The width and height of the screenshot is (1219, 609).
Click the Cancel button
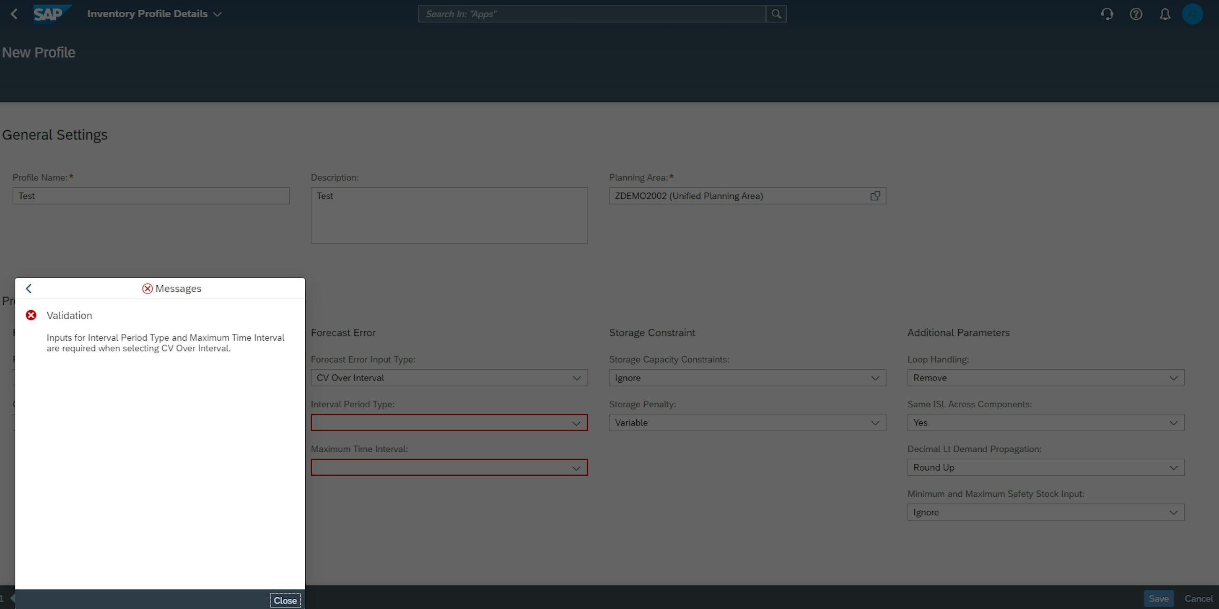(x=1198, y=599)
